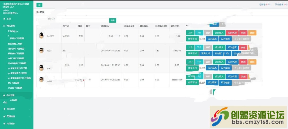Click 编辑 for user bot1
The height and width of the screenshot is (129, 288).
point(208,62)
